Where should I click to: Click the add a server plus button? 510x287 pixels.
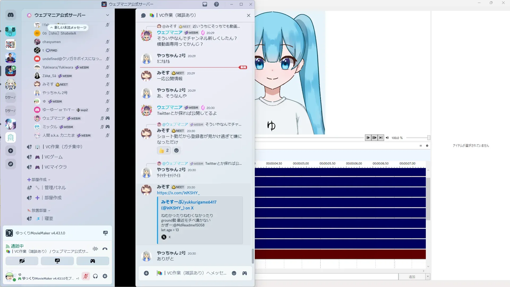[11, 151]
